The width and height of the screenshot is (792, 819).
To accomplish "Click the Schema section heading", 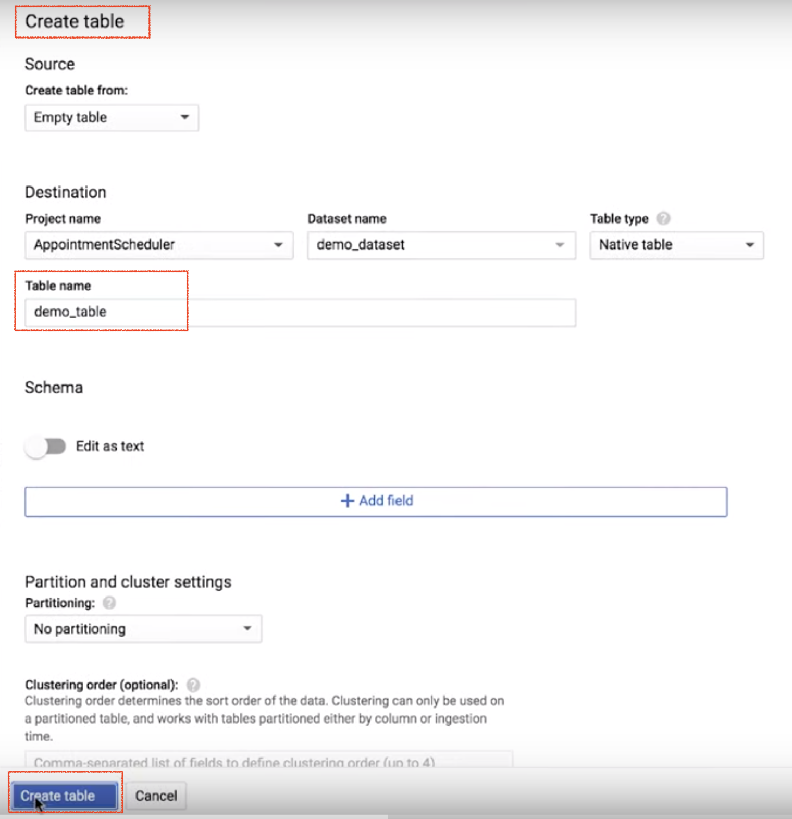I will (54, 388).
